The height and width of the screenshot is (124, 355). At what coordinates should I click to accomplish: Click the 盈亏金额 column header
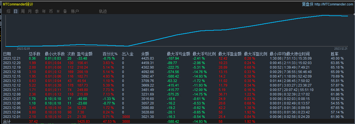point(85,54)
